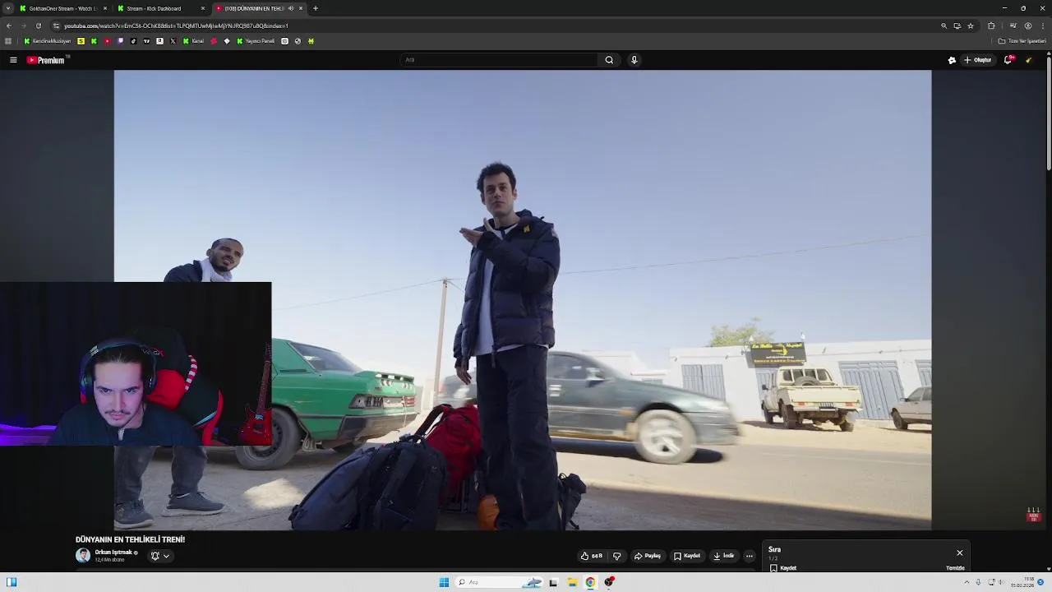1052x592 pixels.
Task: Clear the queue with Temizle
Action: 955,568
